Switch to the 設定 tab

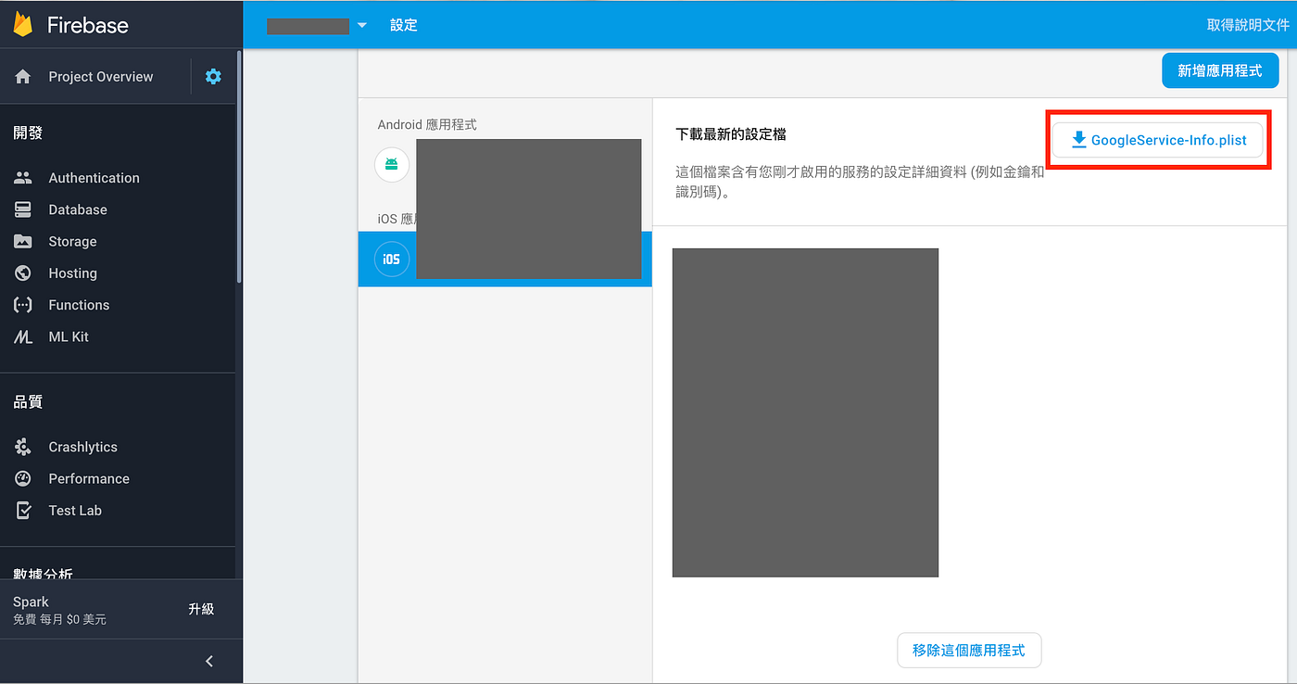coord(403,25)
